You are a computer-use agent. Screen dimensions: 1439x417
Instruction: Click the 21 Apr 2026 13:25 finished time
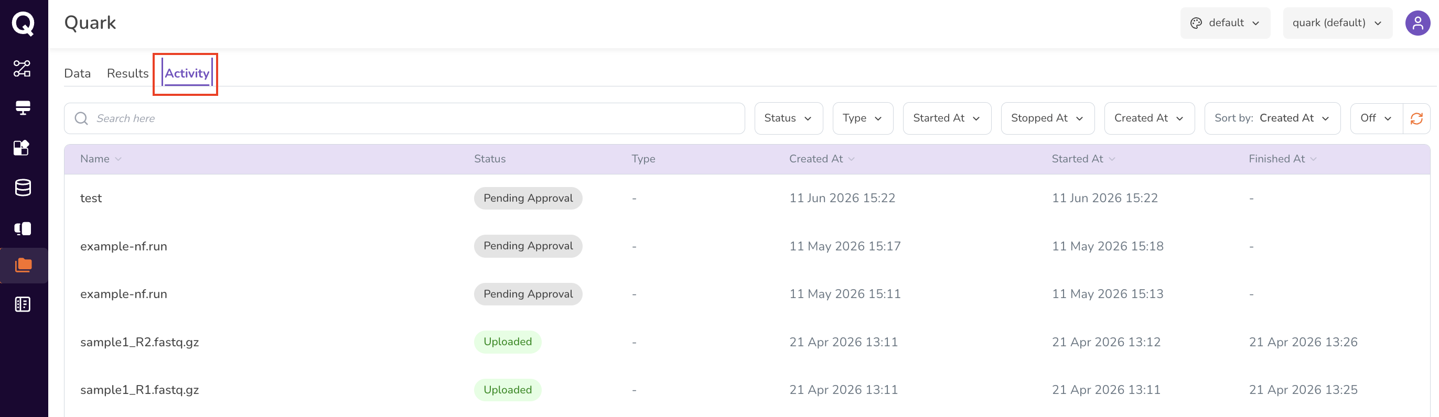pos(1303,390)
